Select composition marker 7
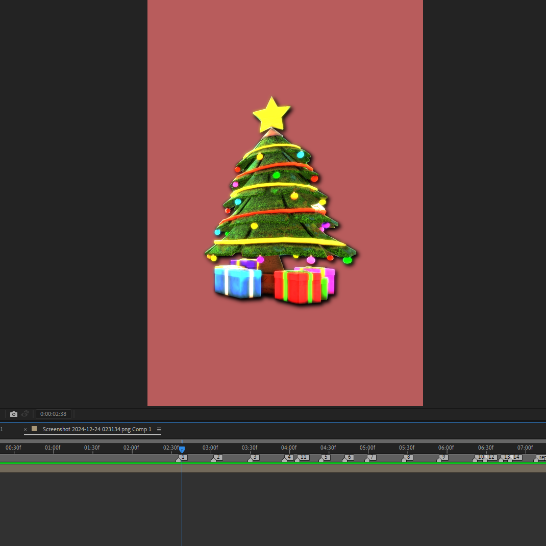The image size is (546, 546). coord(370,458)
